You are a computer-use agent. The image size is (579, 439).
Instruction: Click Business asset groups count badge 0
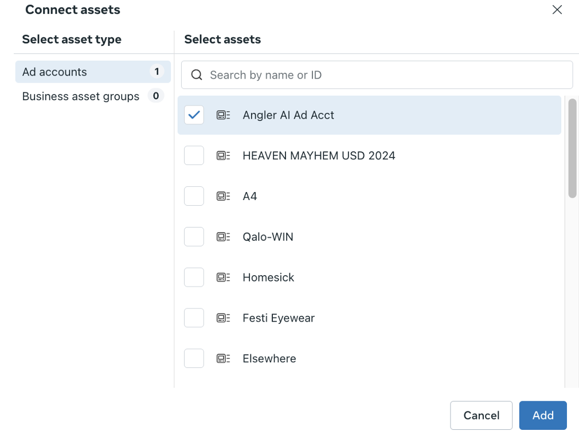(x=156, y=96)
